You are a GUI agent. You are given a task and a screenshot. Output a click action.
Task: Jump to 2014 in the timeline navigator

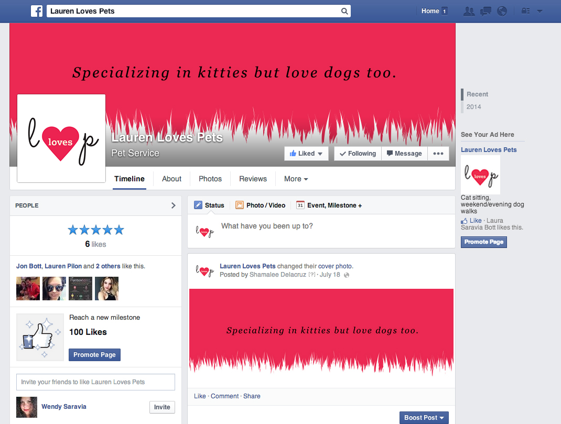pos(473,106)
